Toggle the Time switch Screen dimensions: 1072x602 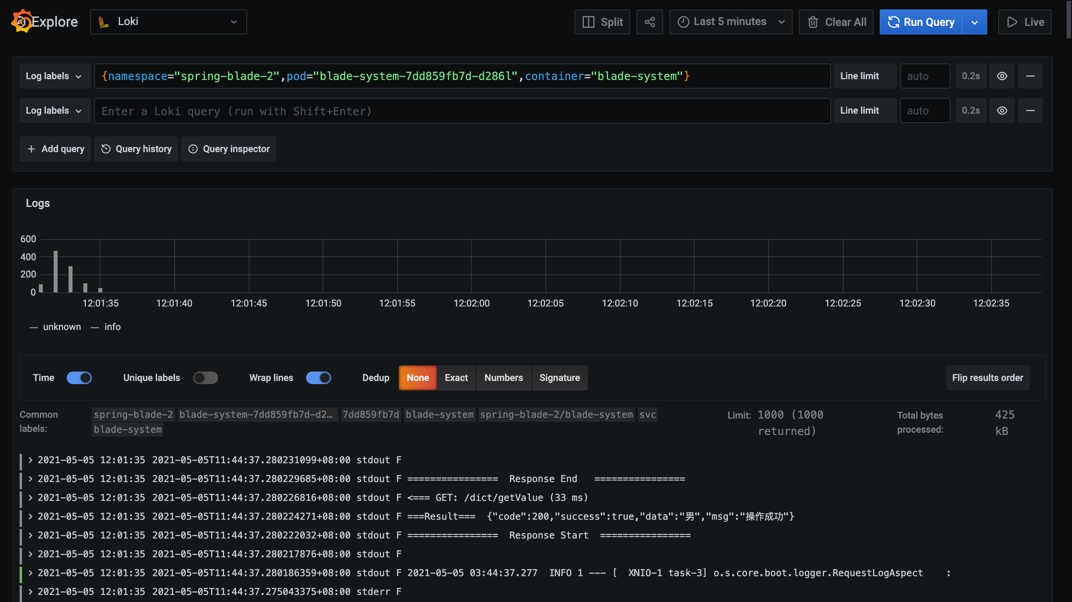(79, 377)
